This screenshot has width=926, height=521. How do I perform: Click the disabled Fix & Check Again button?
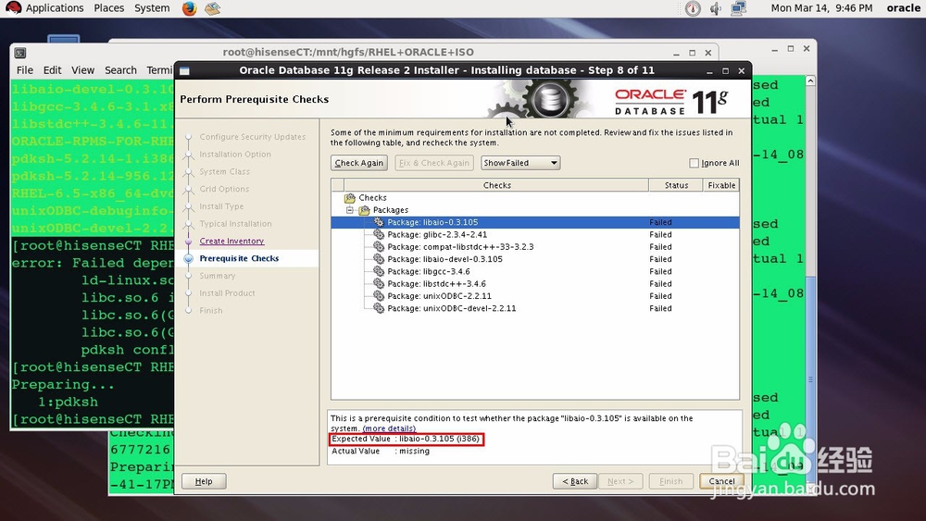(434, 163)
